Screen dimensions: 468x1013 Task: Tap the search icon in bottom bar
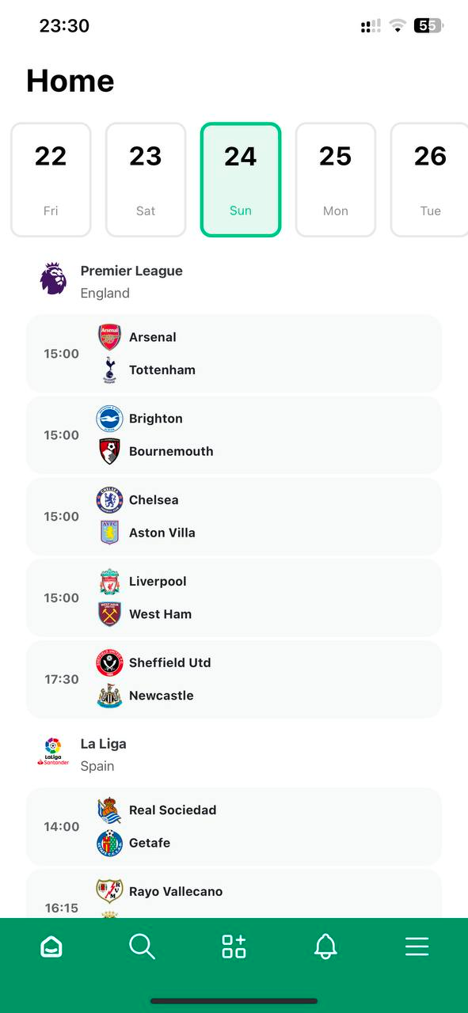point(142,946)
